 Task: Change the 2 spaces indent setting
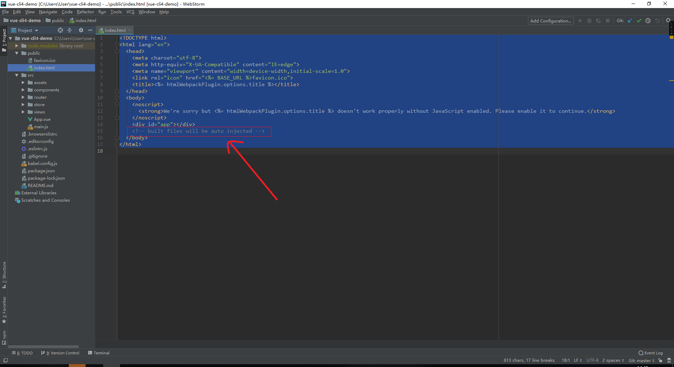613,360
